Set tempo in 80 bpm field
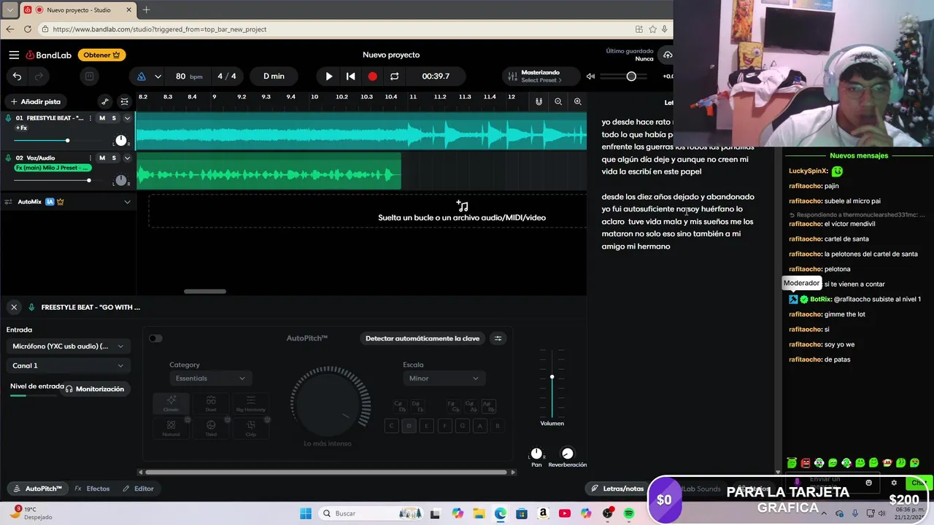Screen dimensions: 934x525 [x=189, y=76]
